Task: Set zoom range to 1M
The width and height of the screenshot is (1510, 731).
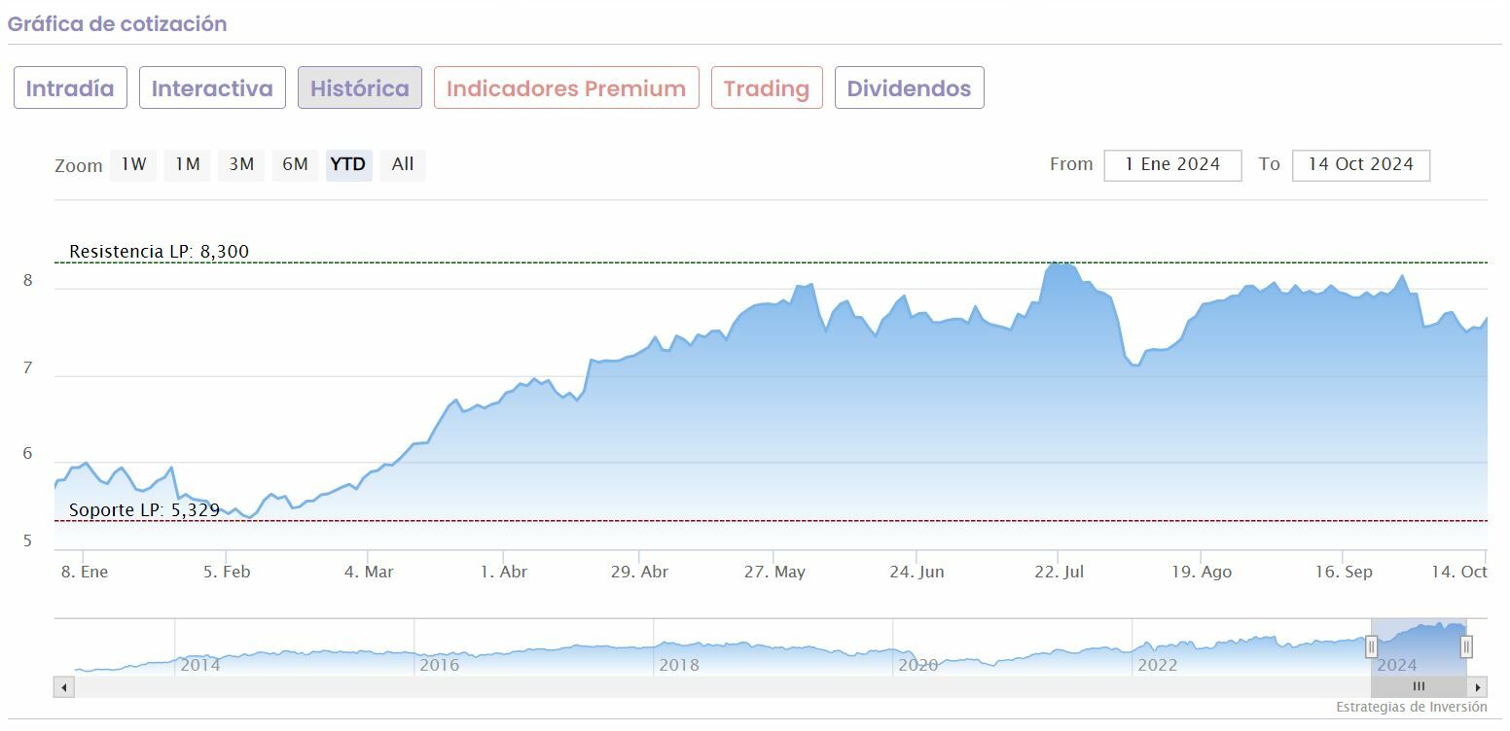Action: tap(187, 164)
